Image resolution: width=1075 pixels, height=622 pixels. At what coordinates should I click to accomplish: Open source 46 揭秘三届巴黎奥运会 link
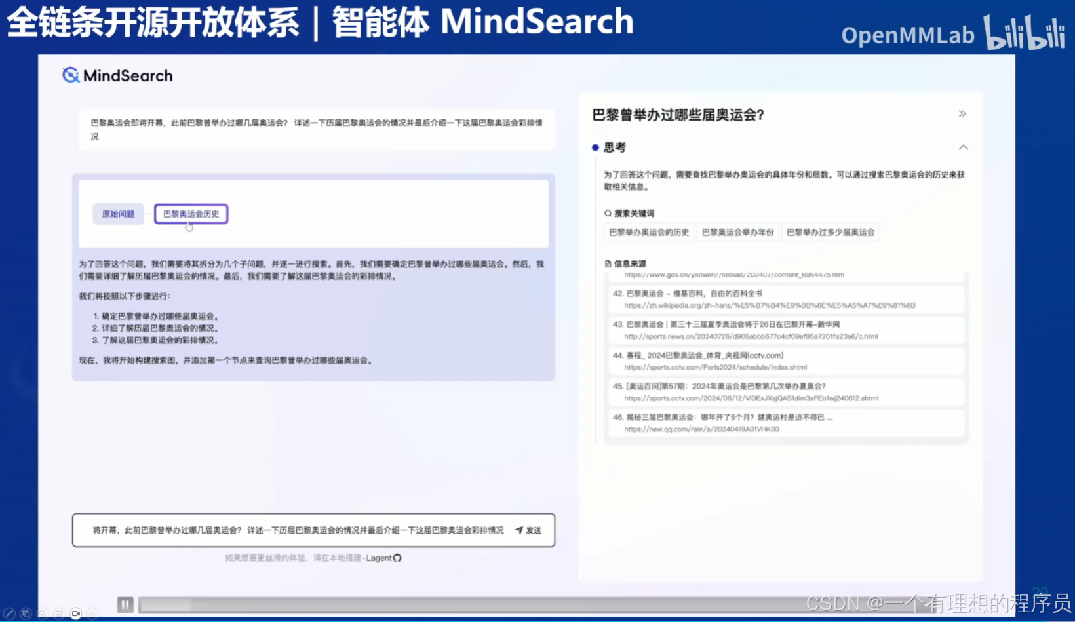pos(785,422)
